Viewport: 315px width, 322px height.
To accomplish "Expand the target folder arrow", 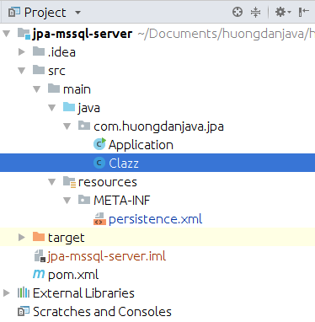I will click(x=22, y=238).
